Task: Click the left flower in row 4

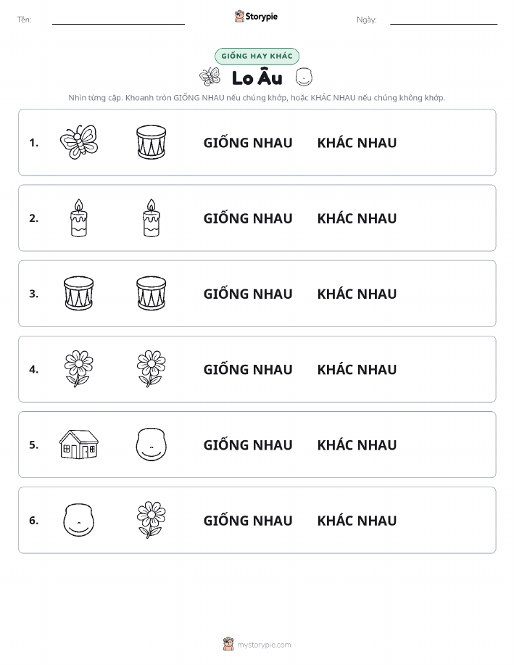Action: (79, 368)
